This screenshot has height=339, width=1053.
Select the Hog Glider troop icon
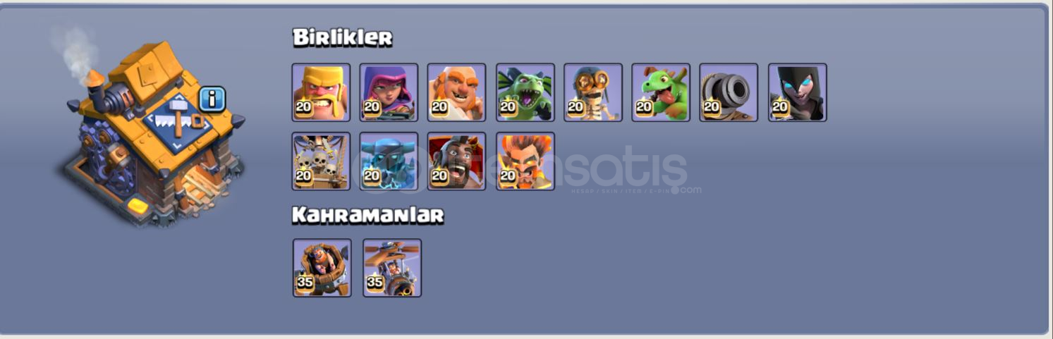click(456, 161)
